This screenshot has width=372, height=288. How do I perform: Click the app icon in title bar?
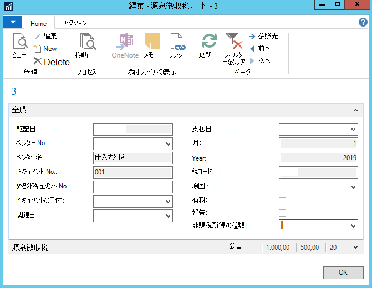coord(8,6)
